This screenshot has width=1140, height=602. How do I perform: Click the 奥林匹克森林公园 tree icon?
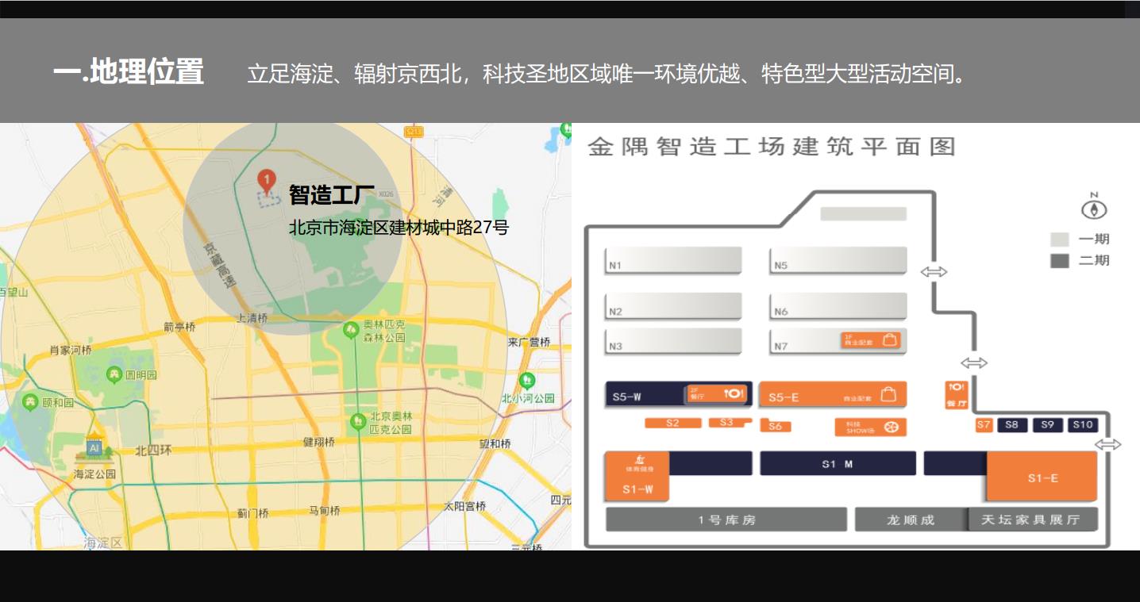pos(350,328)
